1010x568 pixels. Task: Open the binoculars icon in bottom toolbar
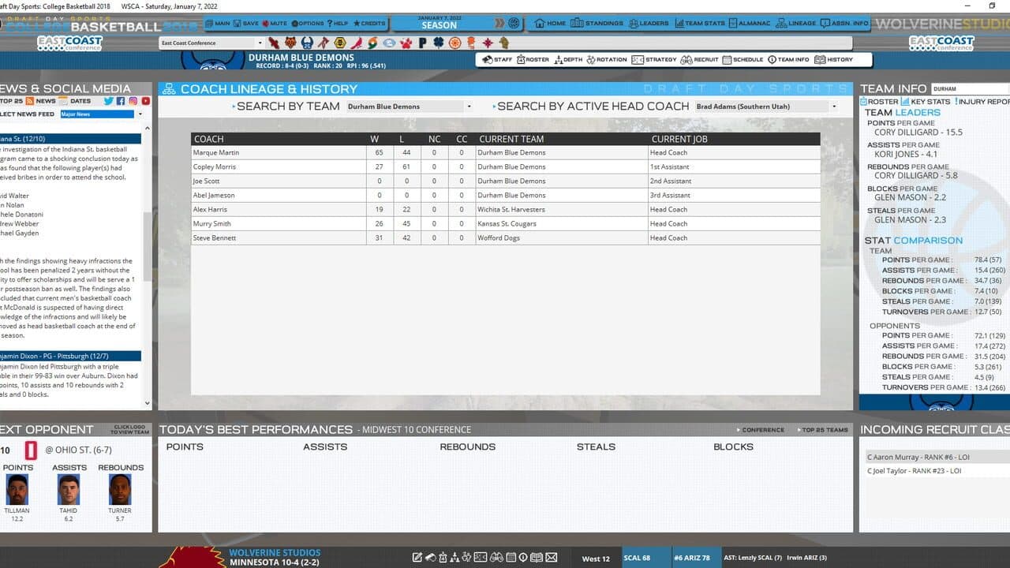pos(496,558)
